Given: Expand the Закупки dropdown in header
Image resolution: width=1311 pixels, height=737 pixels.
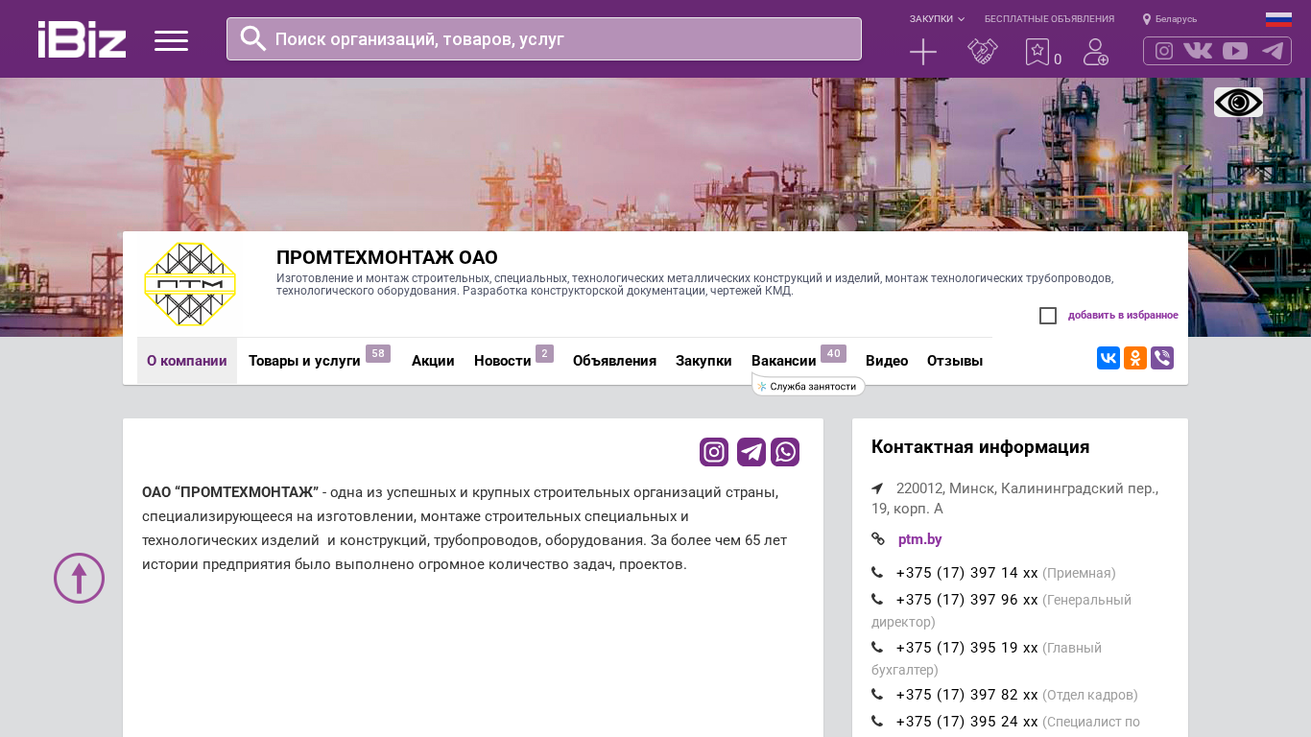Looking at the screenshot, I should point(937,19).
